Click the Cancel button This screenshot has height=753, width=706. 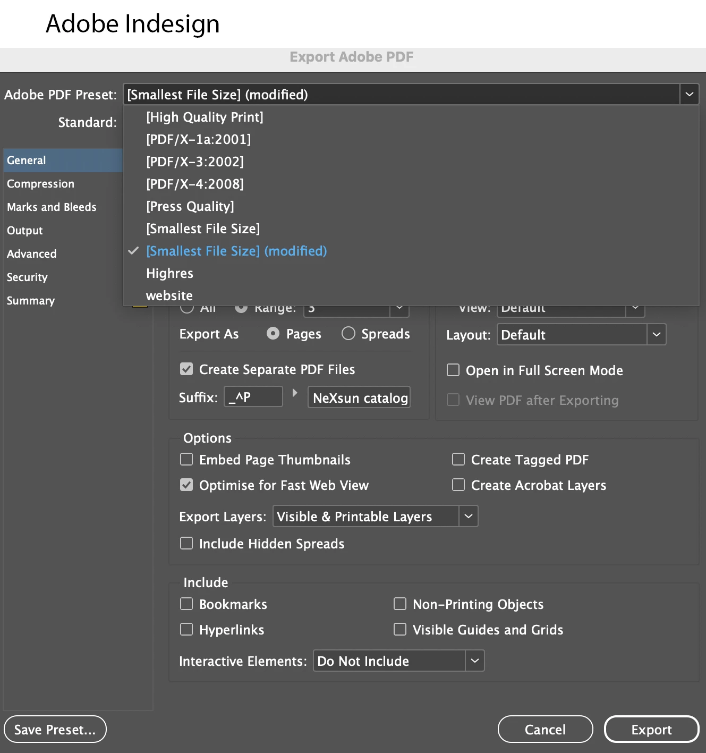(545, 729)
